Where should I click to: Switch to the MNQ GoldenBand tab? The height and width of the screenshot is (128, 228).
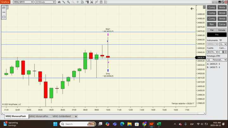pyautogui.click(x=61, y=116)
